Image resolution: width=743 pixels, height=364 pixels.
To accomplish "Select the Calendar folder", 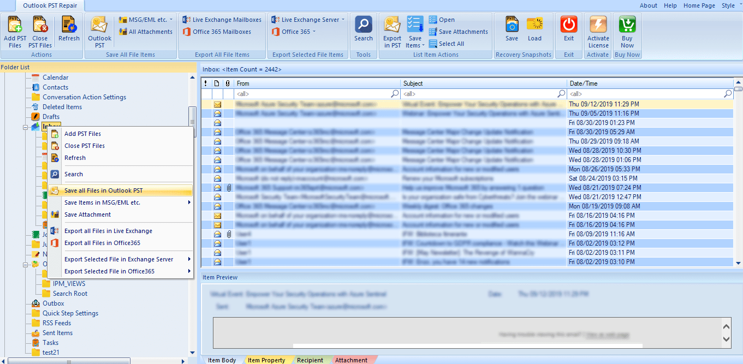I will tap(55, 77).
